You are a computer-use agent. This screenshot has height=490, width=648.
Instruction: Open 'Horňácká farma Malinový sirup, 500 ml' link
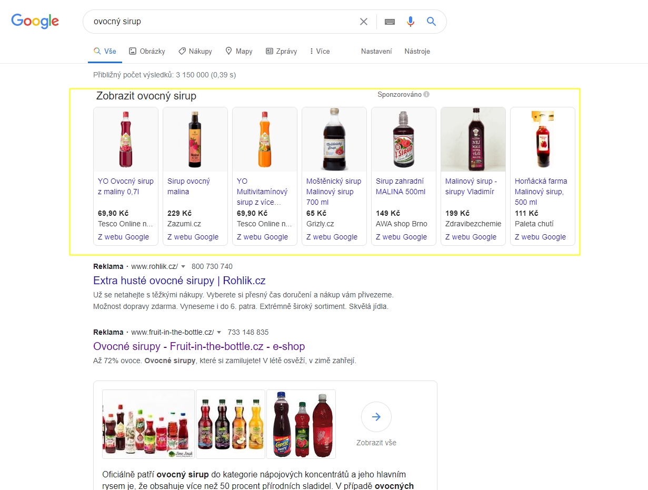[x=541, y=192]
